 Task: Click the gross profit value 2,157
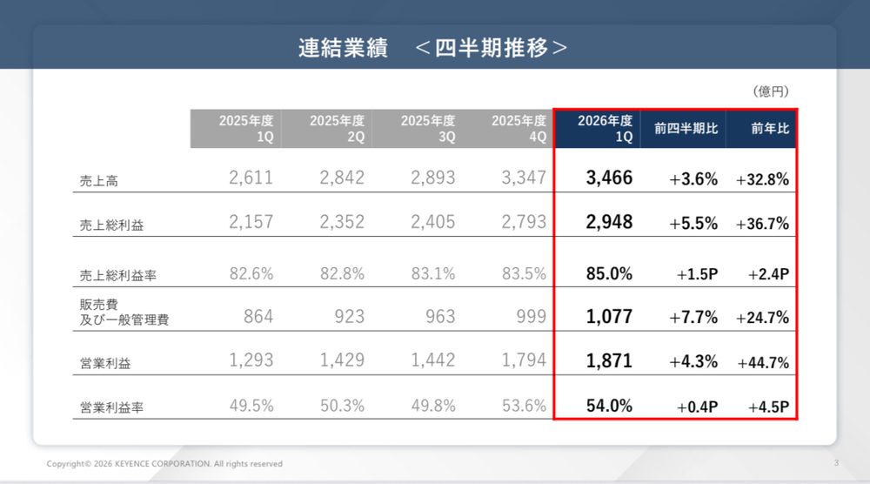(x=251, y=222)
